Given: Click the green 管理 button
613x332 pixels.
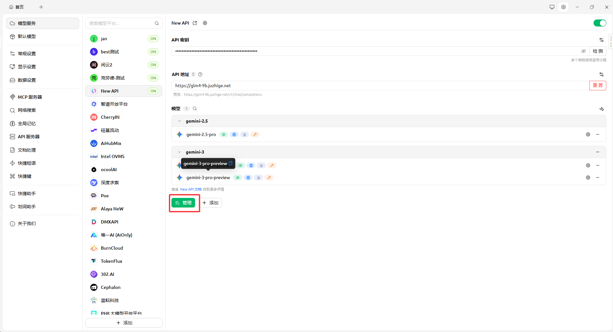Looking at the screenshot, I should coord(183,203).
